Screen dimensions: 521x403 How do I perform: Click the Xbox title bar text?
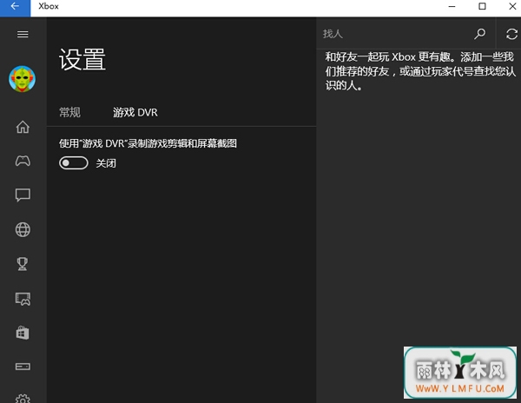49,6
